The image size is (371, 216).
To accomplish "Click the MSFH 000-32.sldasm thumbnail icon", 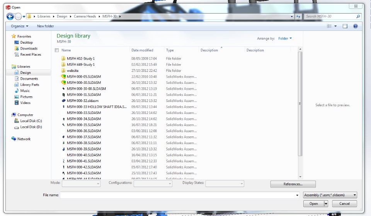I will tap(63, 100).
